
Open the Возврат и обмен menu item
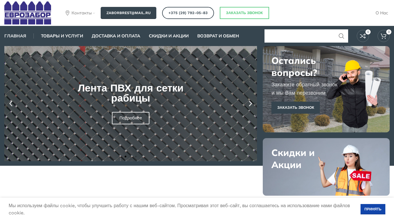click(218, 36)
